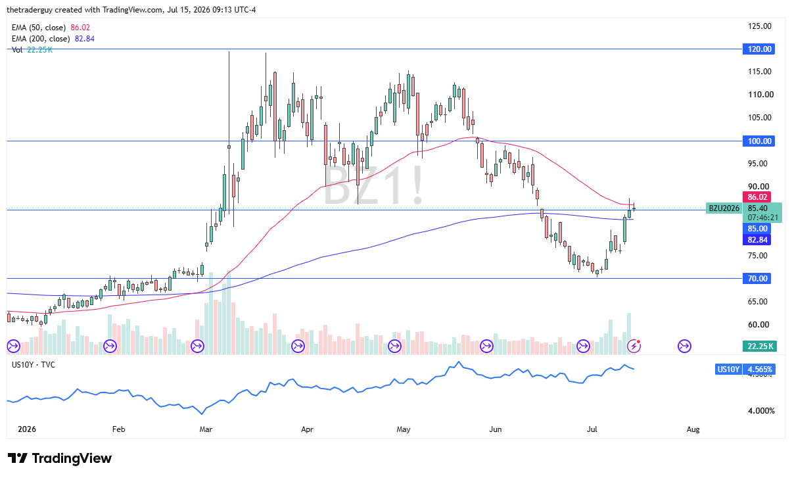Select the 60.00 price axis value
This screenshot has height=478, width=792.
[x=758, y=324]
